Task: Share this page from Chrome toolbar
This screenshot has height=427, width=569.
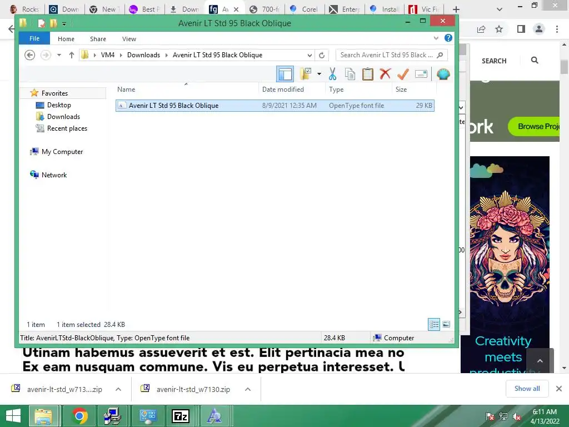Action: [481, 29]
